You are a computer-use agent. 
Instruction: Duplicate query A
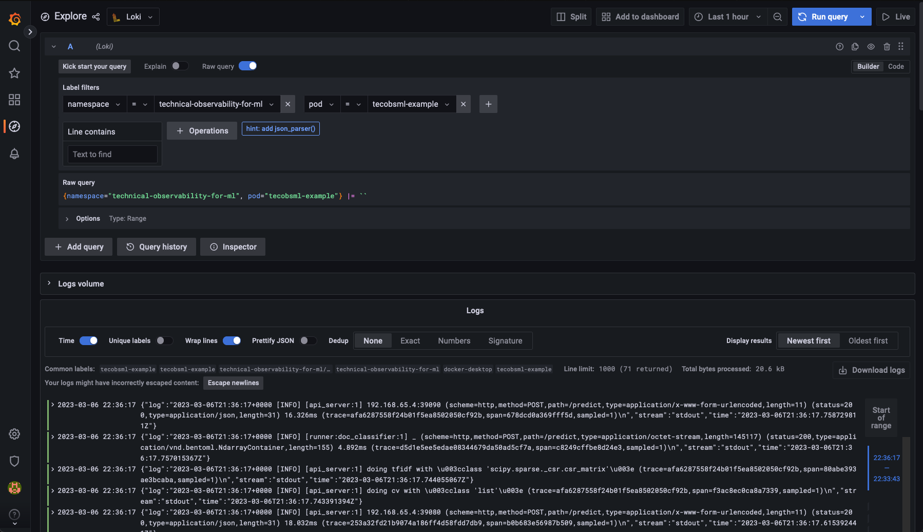pyautogui.click(x=855, y=47)
